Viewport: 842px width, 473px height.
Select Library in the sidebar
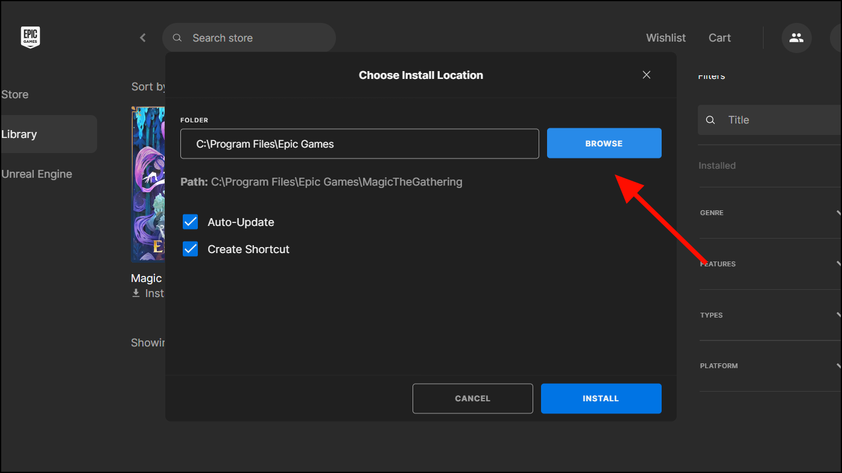[48, 134]
